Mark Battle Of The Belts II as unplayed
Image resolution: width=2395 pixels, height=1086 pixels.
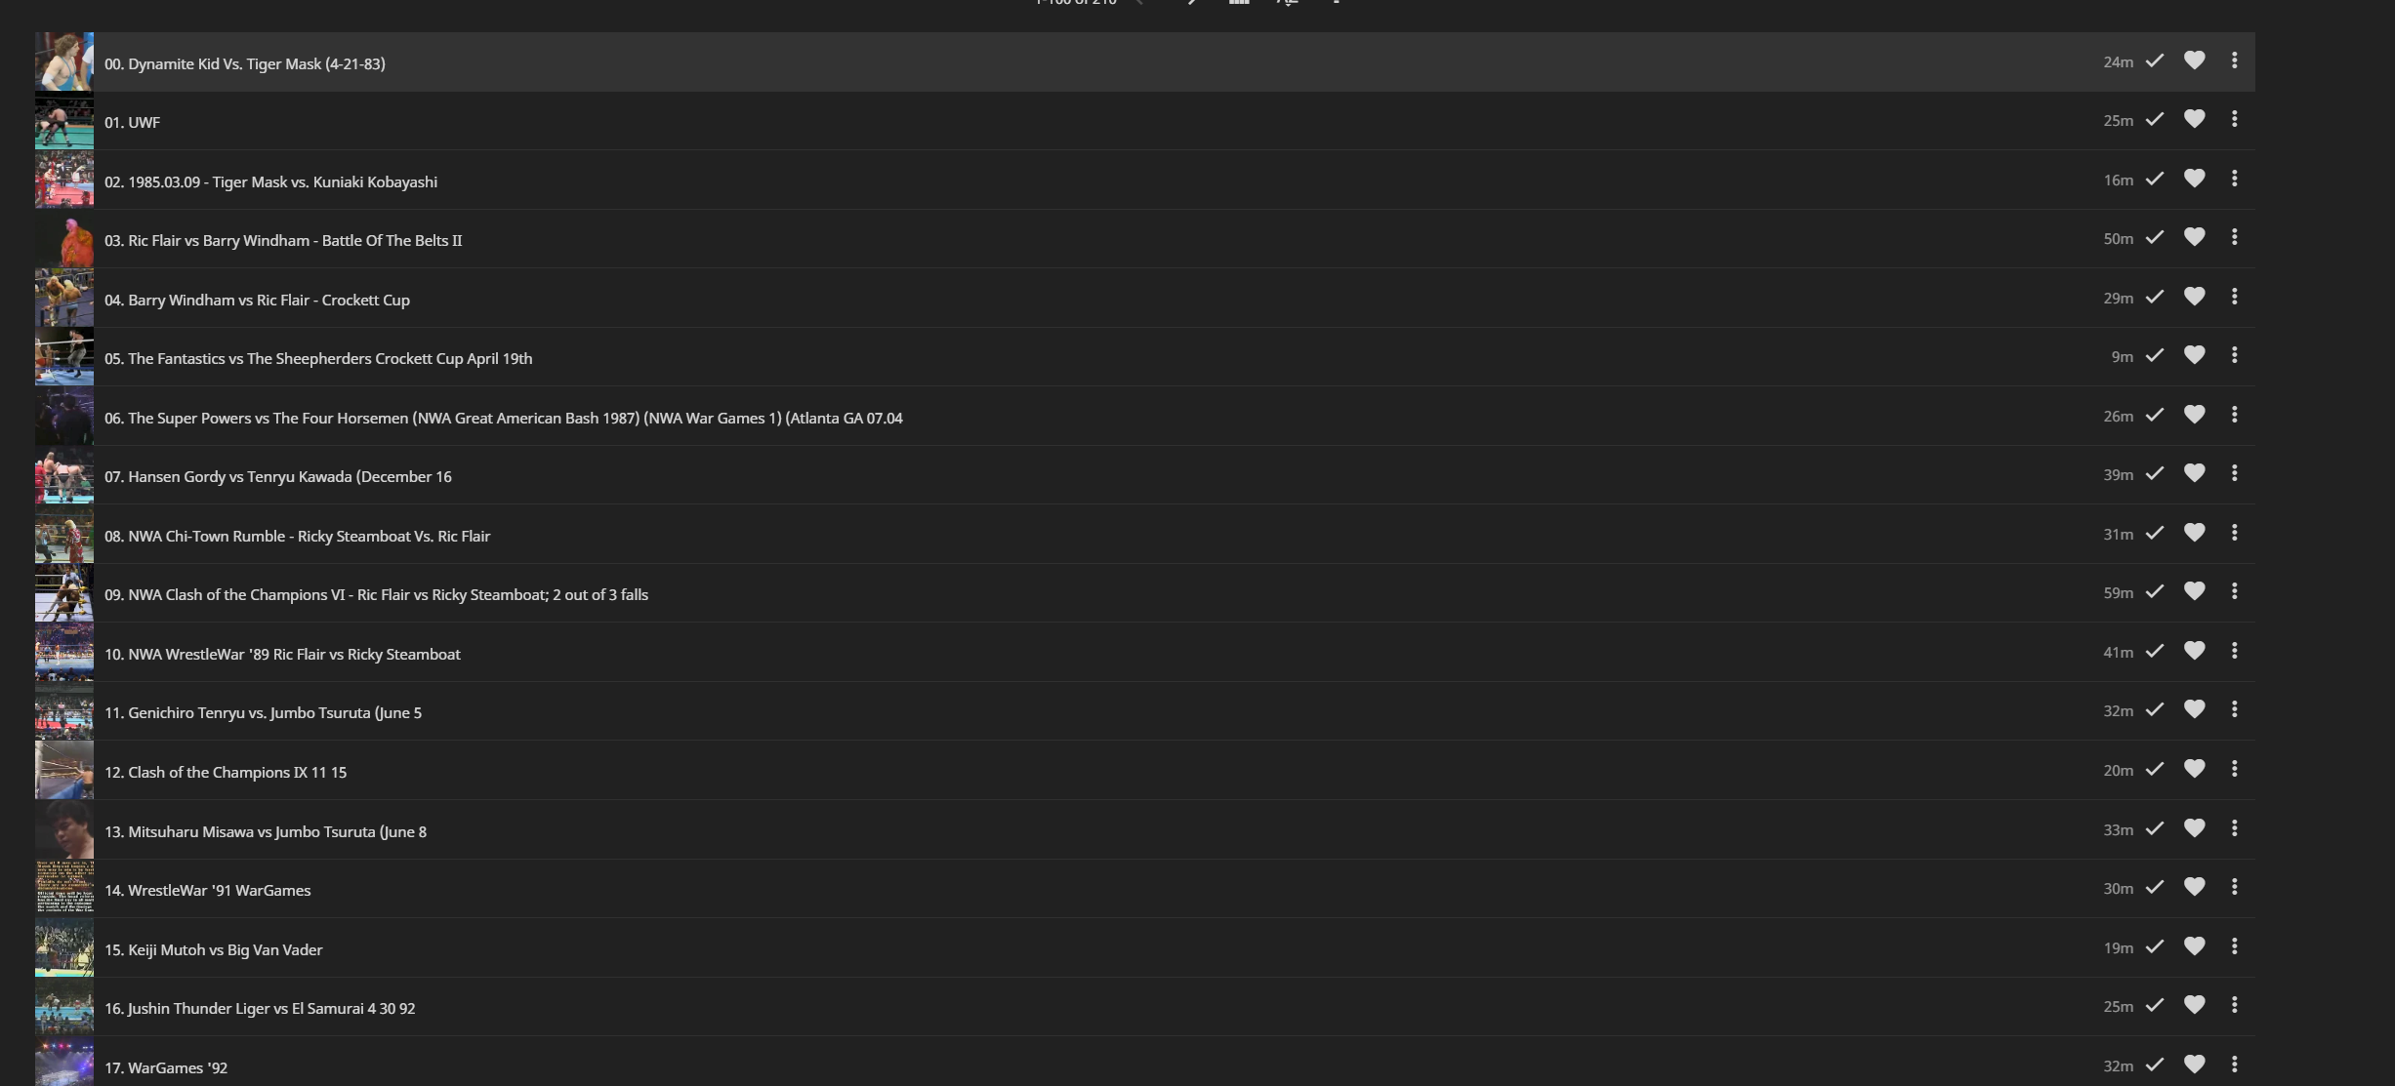click(x=2155, y=237)
